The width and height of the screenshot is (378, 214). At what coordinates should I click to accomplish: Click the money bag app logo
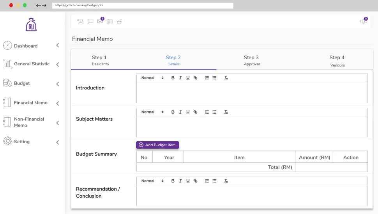point(31,25)
